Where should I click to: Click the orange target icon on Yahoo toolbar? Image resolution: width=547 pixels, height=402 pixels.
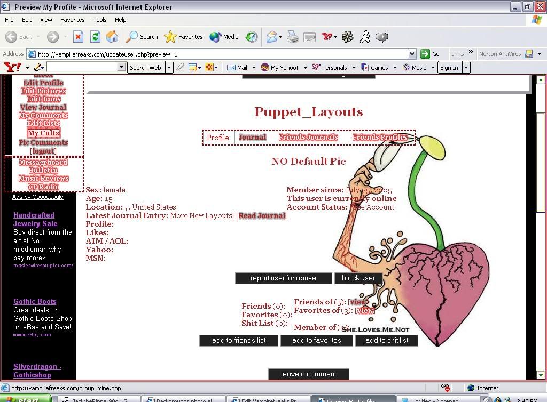click(x=209, y=67)
